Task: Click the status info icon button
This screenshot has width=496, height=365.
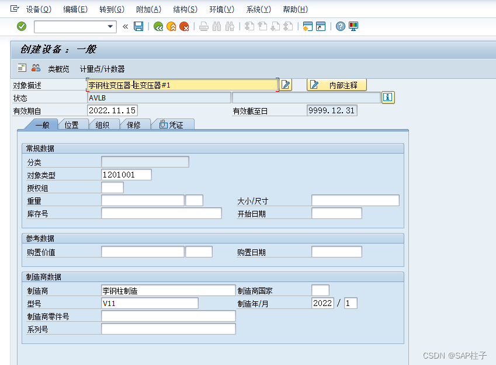Action: click(388, 98)
